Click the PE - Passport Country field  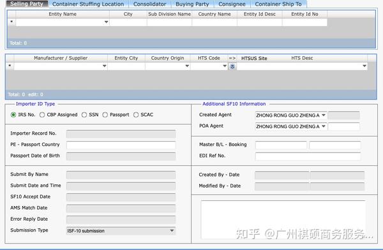[121, 145]
